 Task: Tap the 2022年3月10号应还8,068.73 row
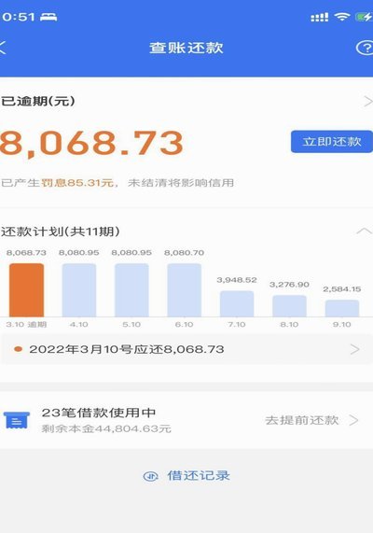pyautogui.click(x=186, y=349)
